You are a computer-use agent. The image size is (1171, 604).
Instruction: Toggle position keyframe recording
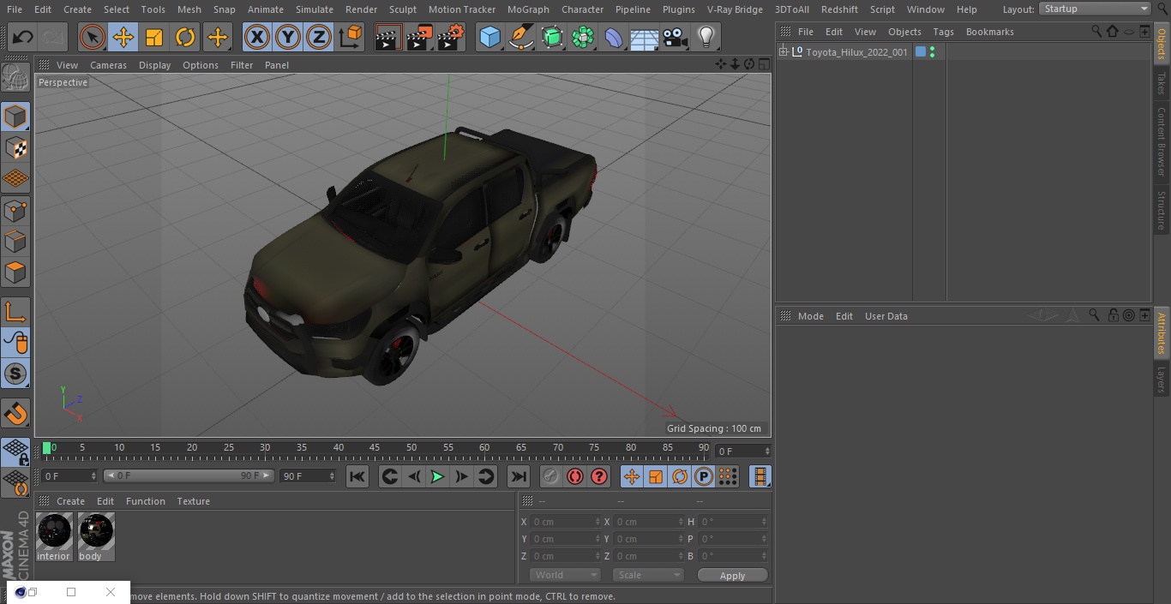632,476
